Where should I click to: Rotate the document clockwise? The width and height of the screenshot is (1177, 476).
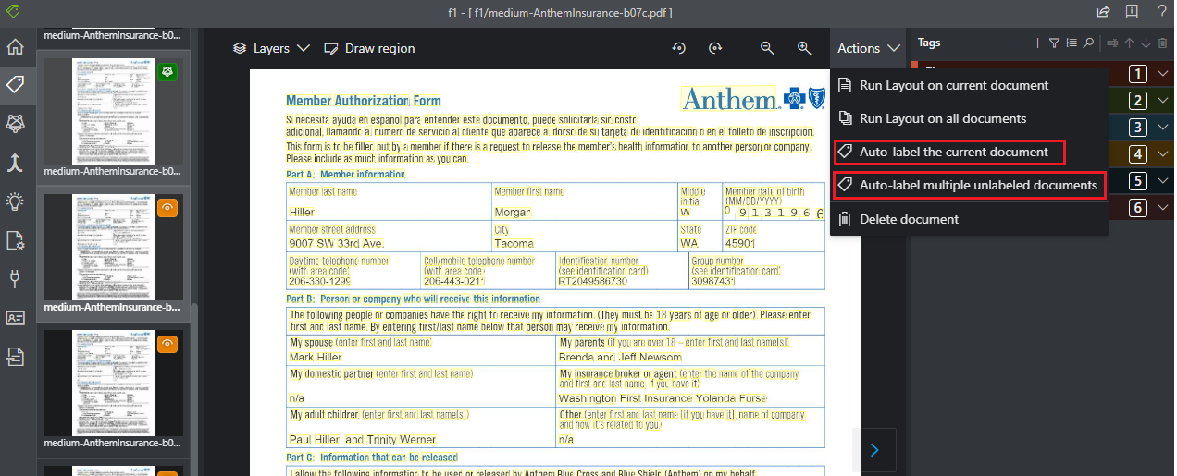pyautogui.click(x=714, y=48)
